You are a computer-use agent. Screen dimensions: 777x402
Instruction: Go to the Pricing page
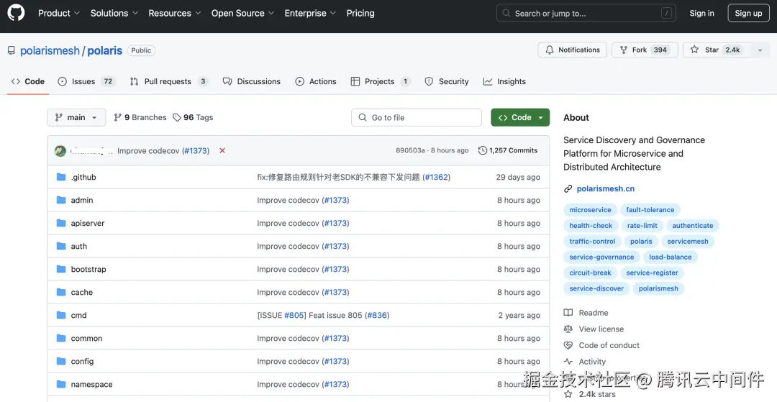click(360, 14)
